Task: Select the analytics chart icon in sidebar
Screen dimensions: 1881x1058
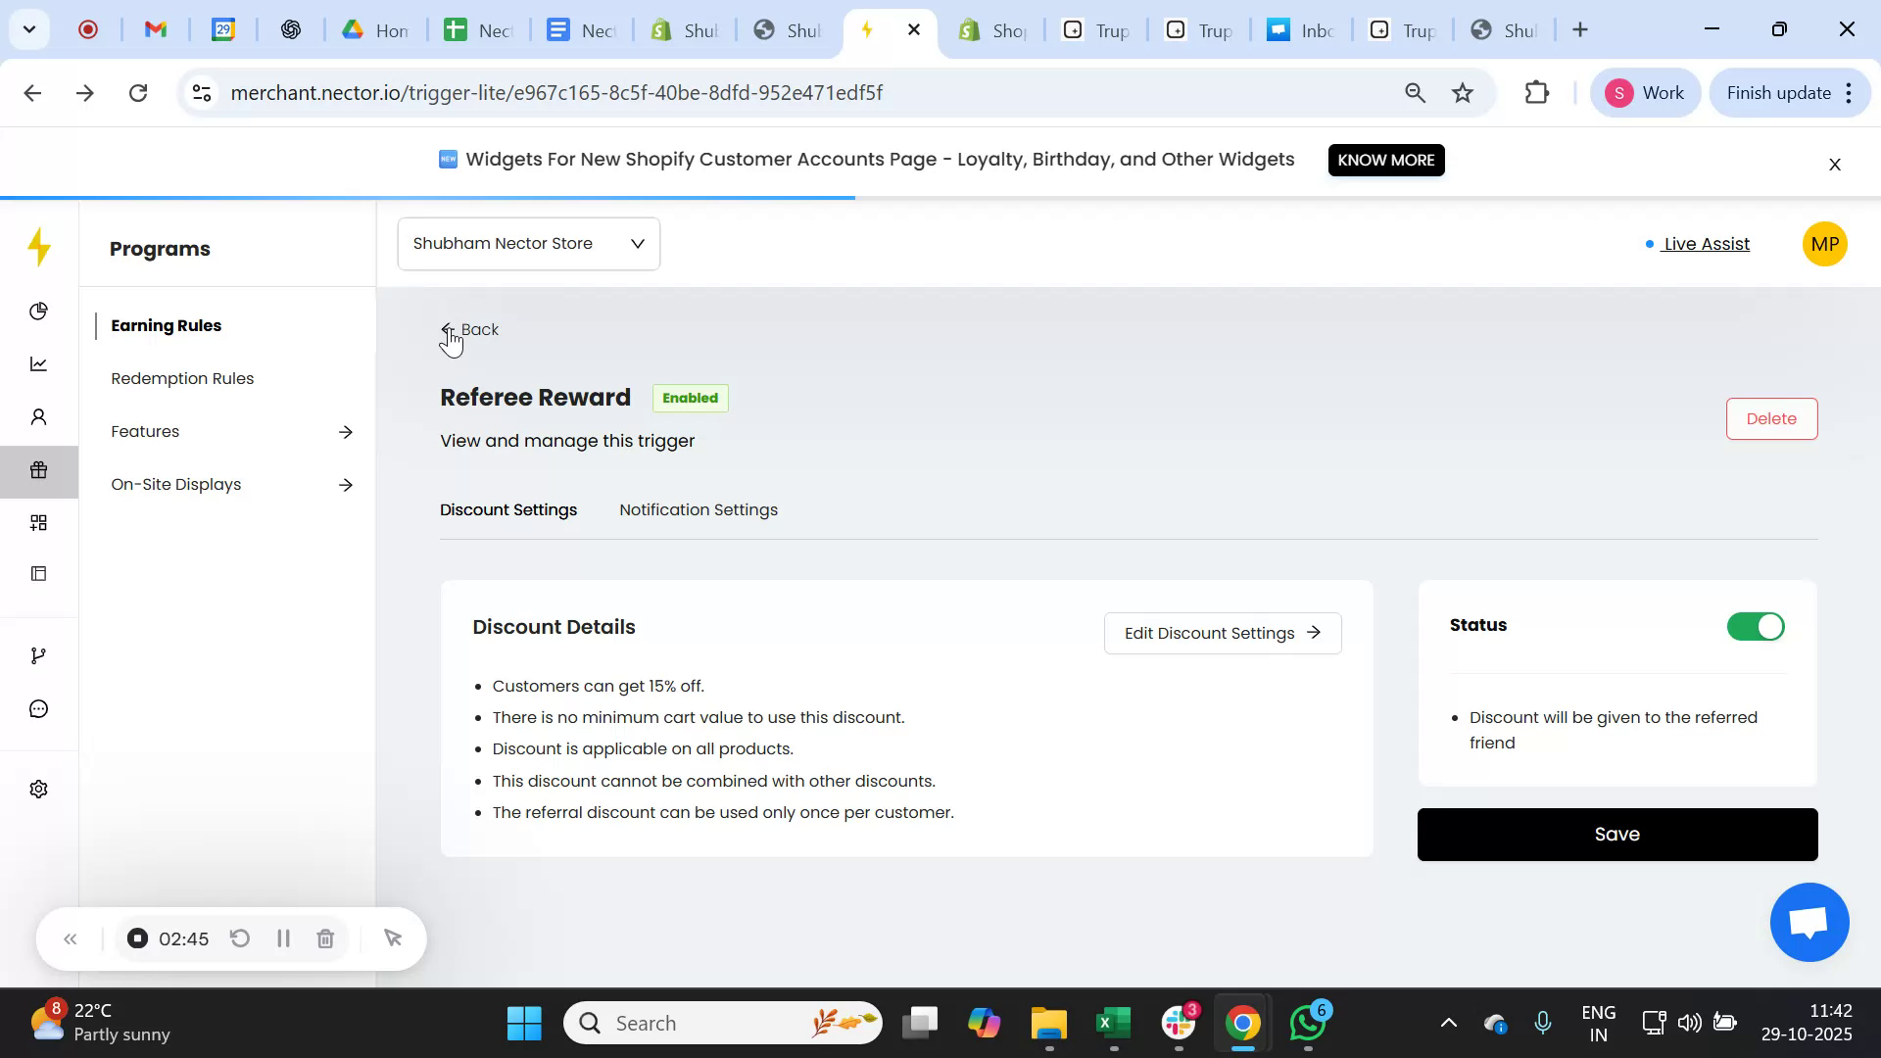Action: 39,363
